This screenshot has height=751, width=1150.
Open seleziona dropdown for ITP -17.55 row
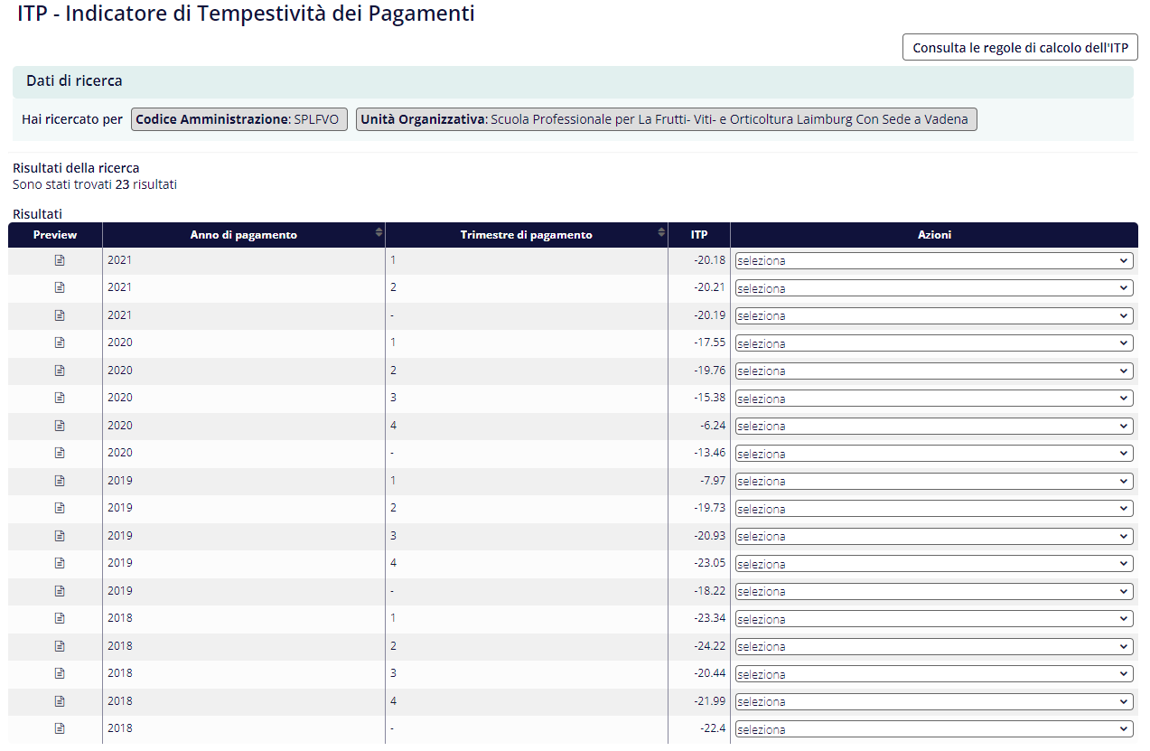click(933, 343)
